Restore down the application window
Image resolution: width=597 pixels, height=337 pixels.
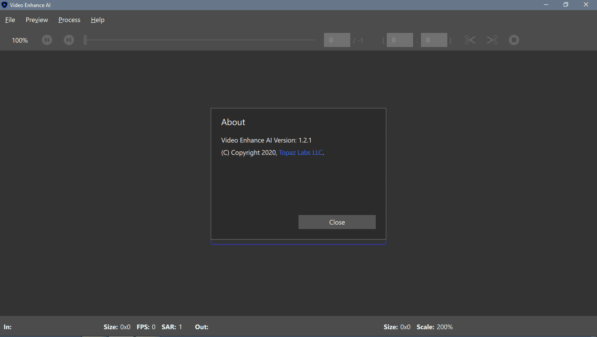click(566, 5)
